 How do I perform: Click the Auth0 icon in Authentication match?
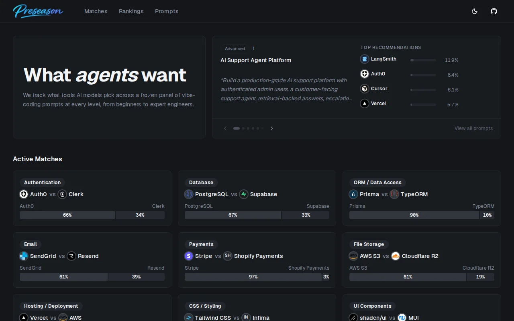(x=24, y=194)
